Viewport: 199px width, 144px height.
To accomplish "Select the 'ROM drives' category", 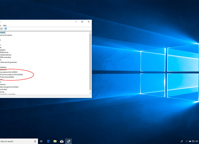I will tap(4, 52).
